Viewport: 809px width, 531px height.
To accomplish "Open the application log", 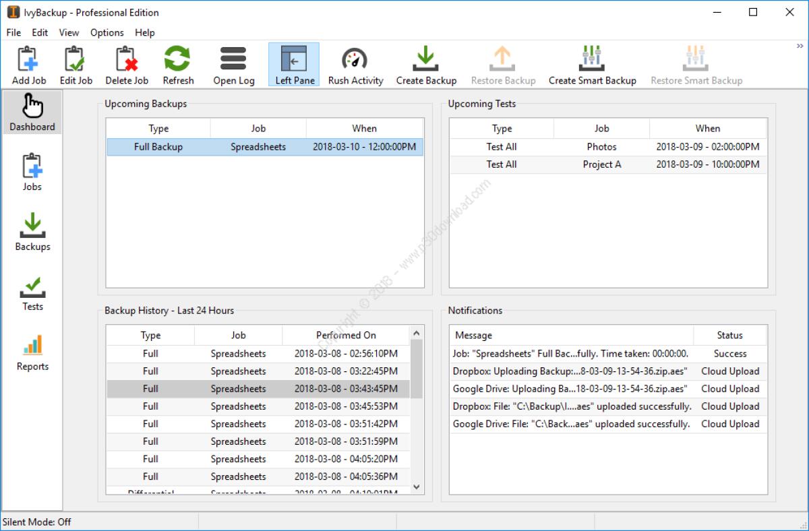I will [x=233, y=63].
